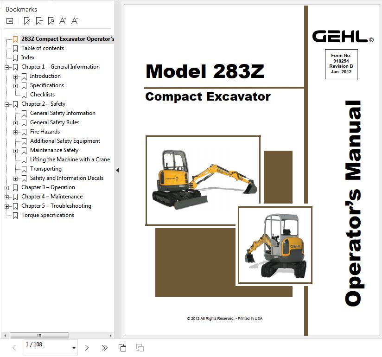Select the 283Z Compact Excavator Operator's bookmark
This screenshot has width=382, height=357.
point(68,39)
